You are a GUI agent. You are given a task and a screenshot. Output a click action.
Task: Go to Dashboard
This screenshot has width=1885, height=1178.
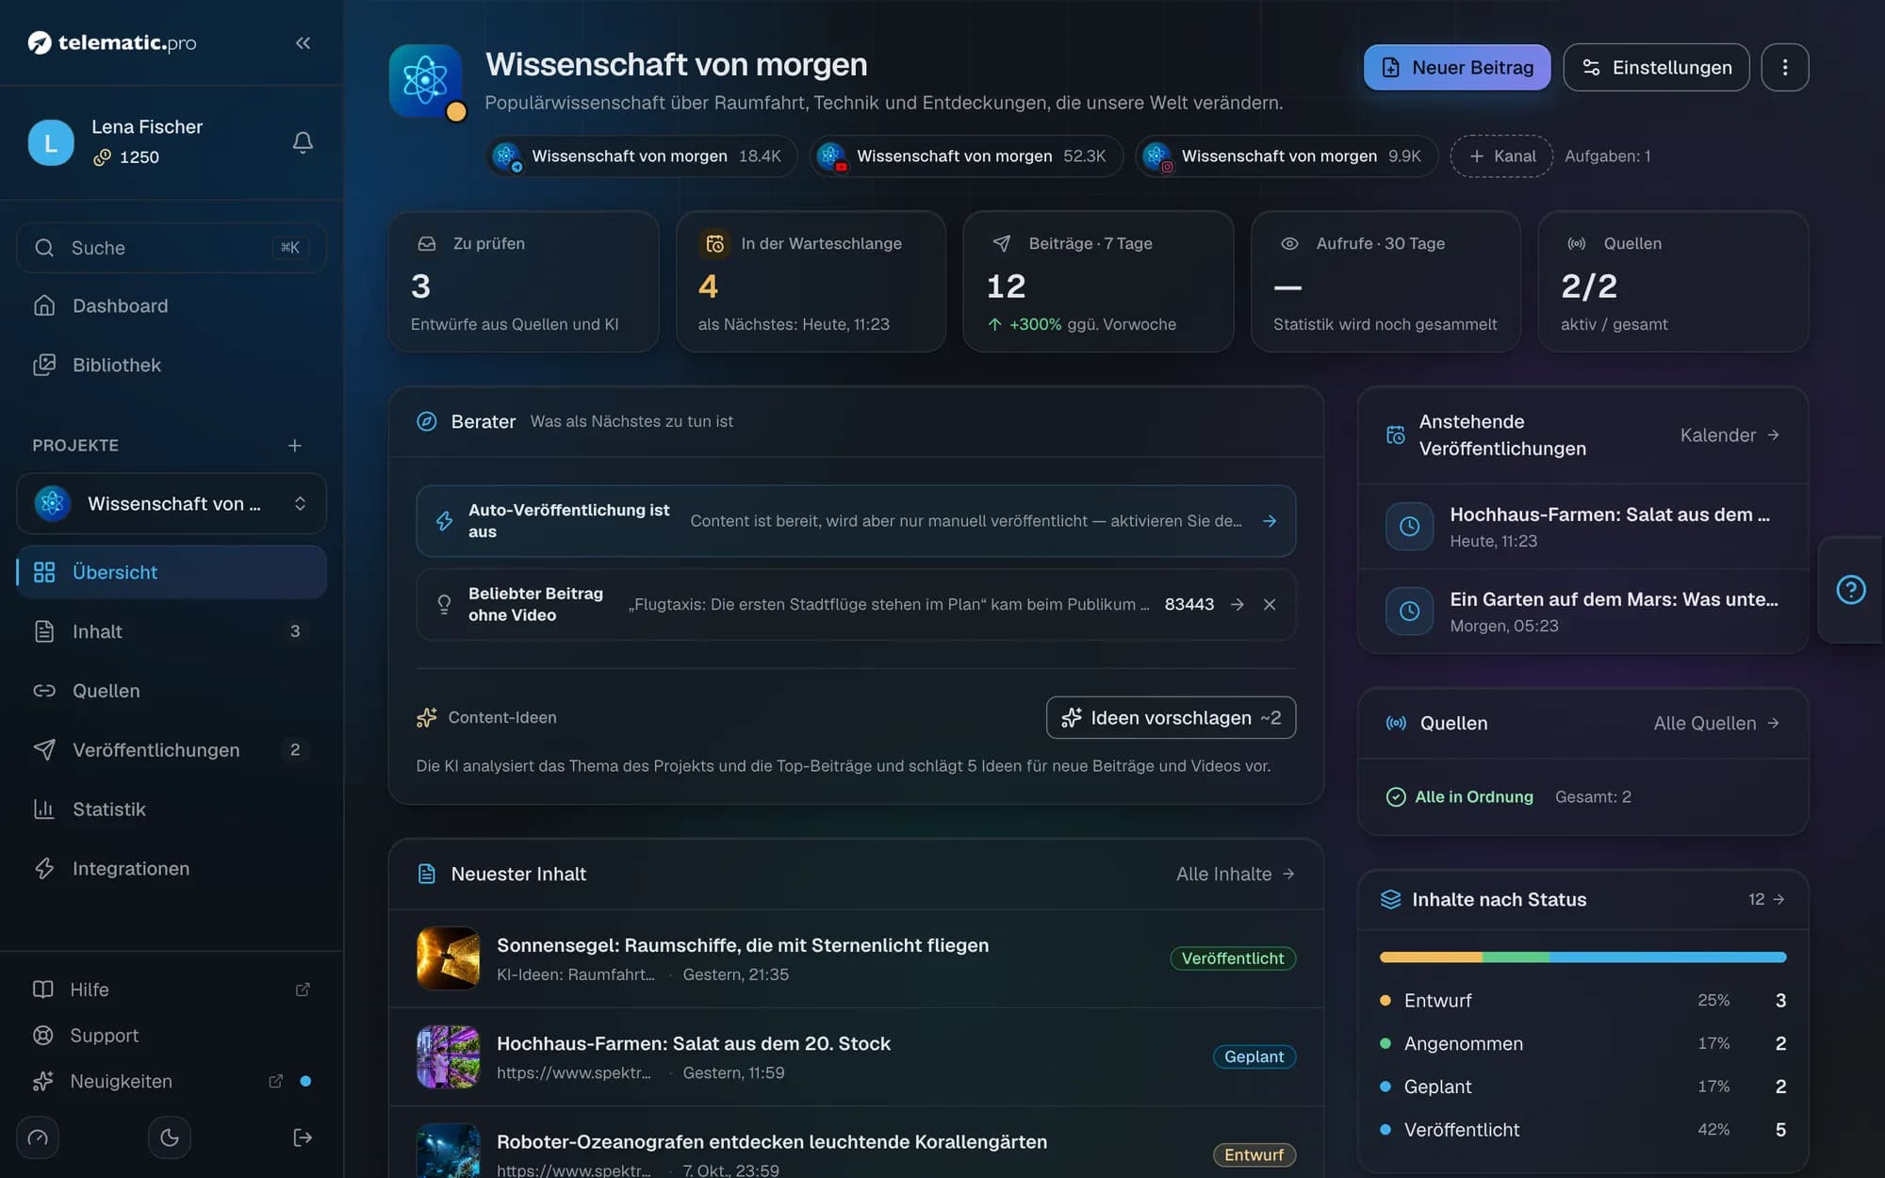(172, 305)
